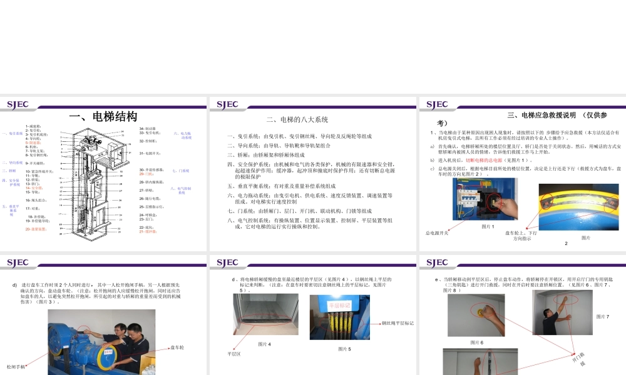The image size is (626, 375).
Task: Select the red text 切断电梯的总电源
Action: 484,160
